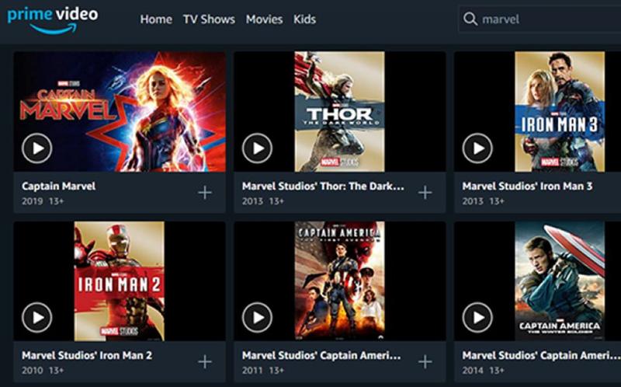Play Captain America: The Winter Soldier
The width and height of the screenshot is (621, 387).
[x=477, y=318]
